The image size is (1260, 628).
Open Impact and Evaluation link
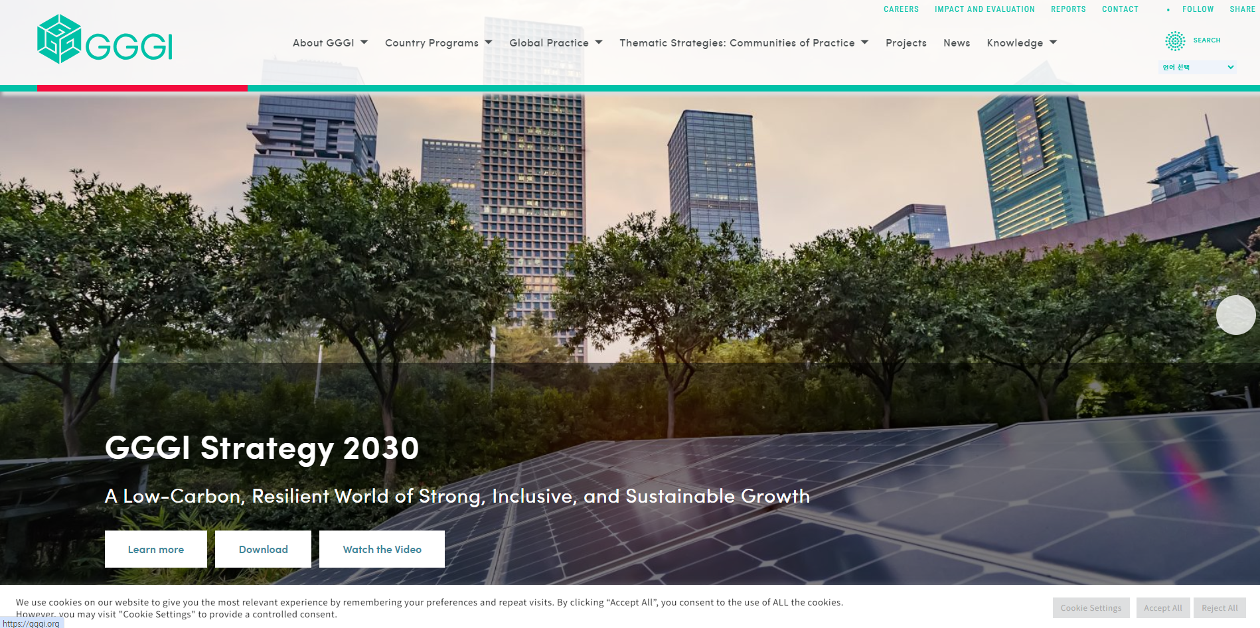(984, 9)
